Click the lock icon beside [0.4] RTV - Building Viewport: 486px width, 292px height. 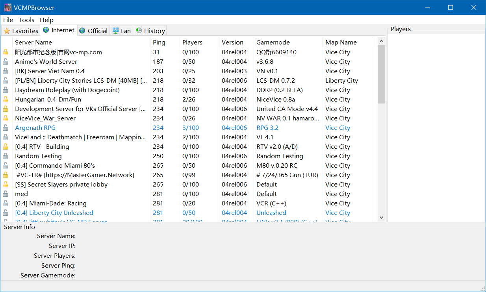6,146
